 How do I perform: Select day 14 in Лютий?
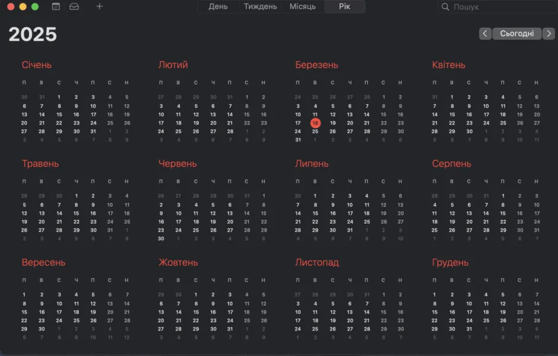pos(230,115)
